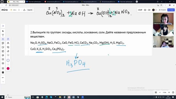Pick the blue circled pen preset
Image resolution: width=176 pixels, height=99 pixels.
[8, 61]
